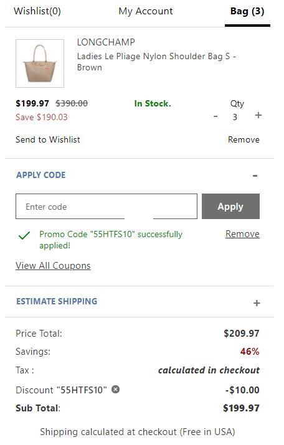
Task: Remove the applied promo code link
Action: (x=242, y=234)
